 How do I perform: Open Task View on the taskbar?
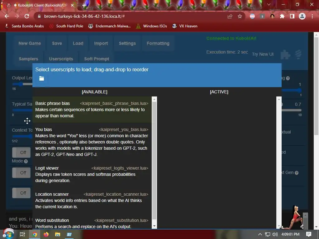point(22,234)
